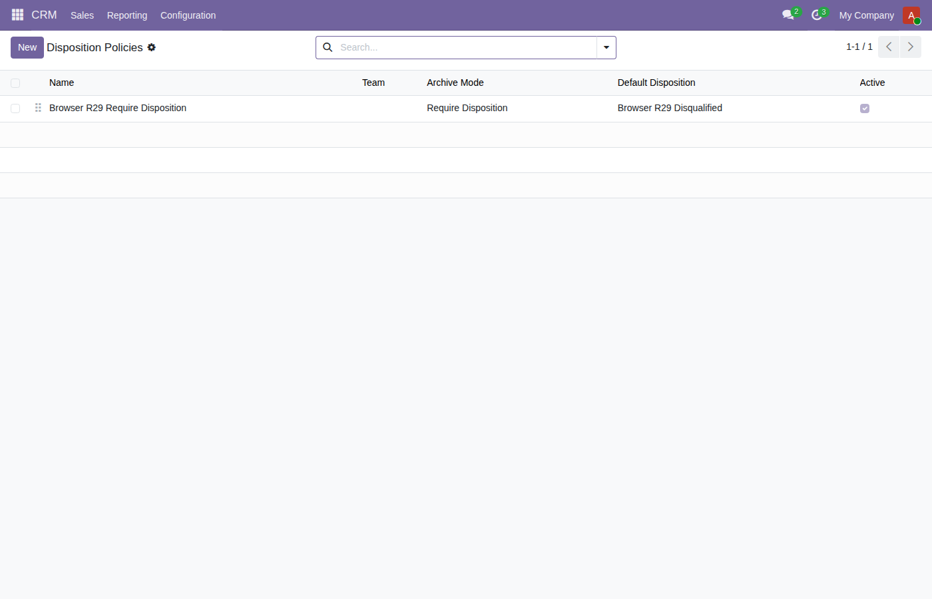Grab the drag handle of Browser R29 row
Screen dimensions: 932x599
(x=38, y=108)
